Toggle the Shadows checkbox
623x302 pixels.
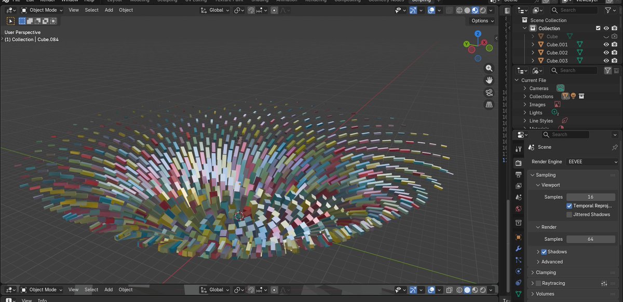[544, 252]
